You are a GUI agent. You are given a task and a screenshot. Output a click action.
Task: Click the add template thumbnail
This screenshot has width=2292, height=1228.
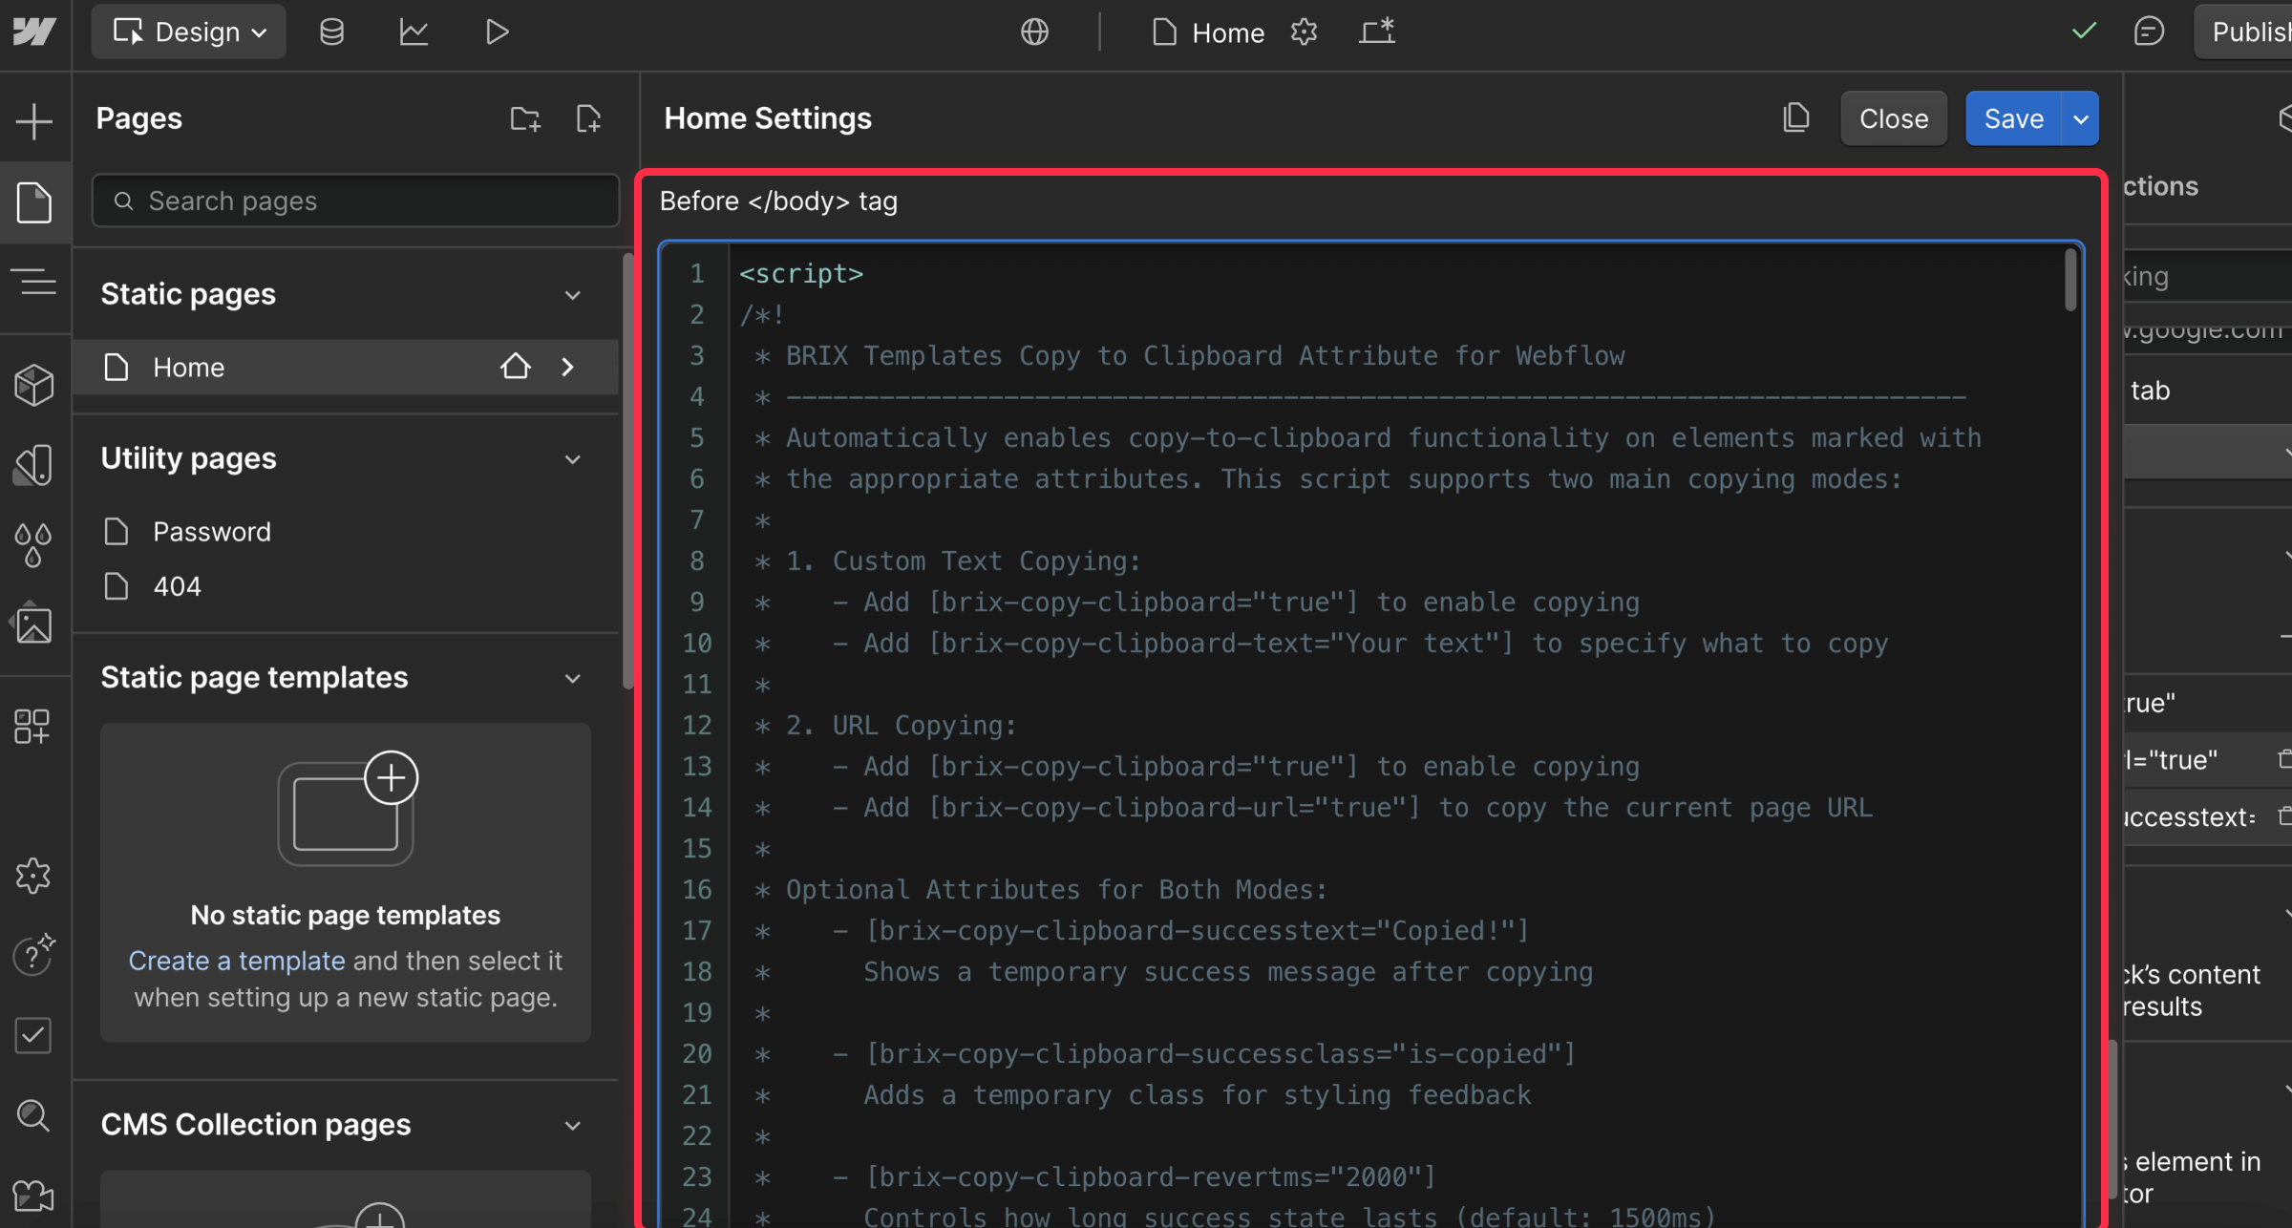point(348,808)
